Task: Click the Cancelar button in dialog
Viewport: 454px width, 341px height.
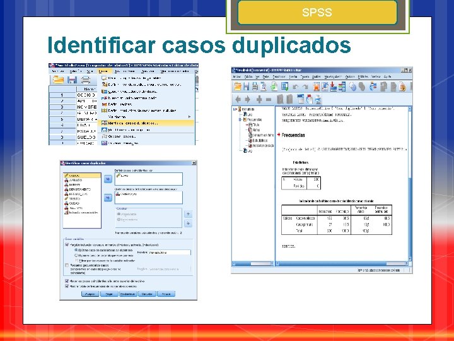Action: click(x=147, y=294)
